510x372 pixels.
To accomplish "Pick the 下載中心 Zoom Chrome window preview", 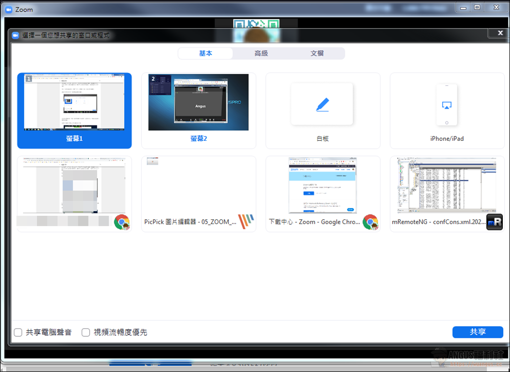I will click(x=322, y=186).
